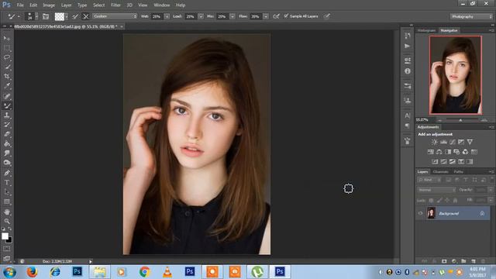Add a Brightness/Contrast adjustment
The height and width of the screenshot is (279, 496).
[x=435, y=142]
